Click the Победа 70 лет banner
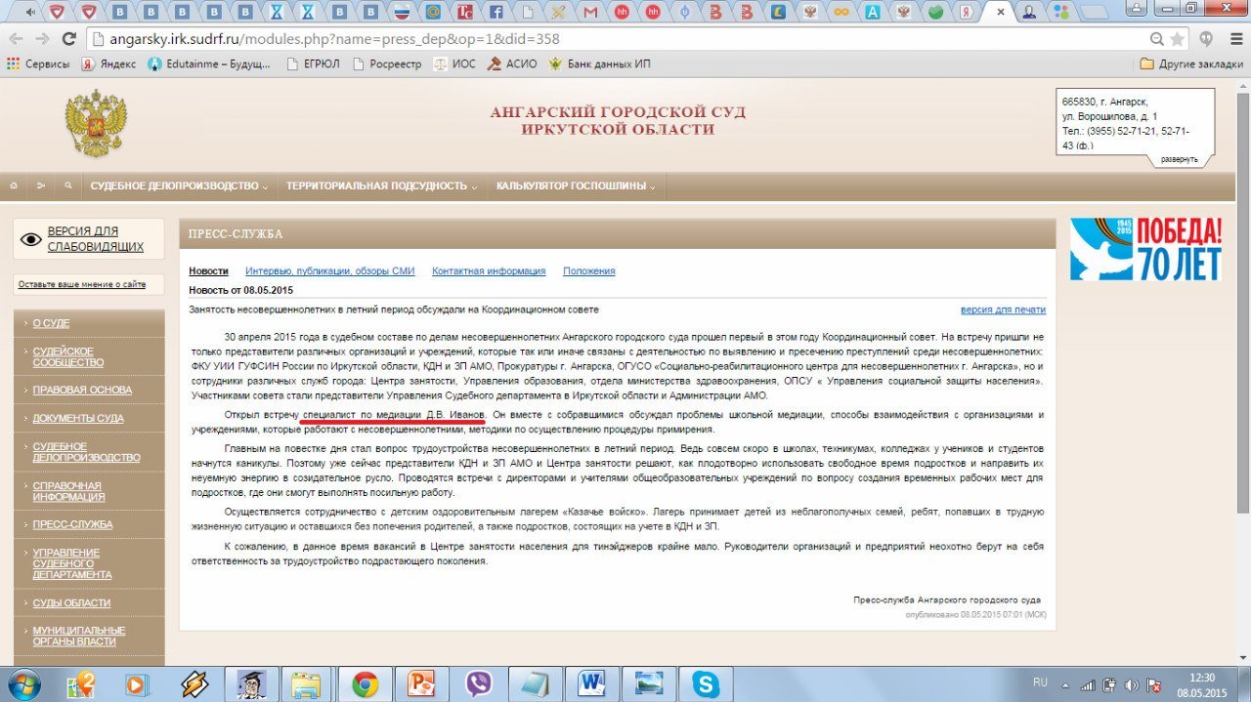This screenshot has height=702, width=1251. coord(1145,249)
